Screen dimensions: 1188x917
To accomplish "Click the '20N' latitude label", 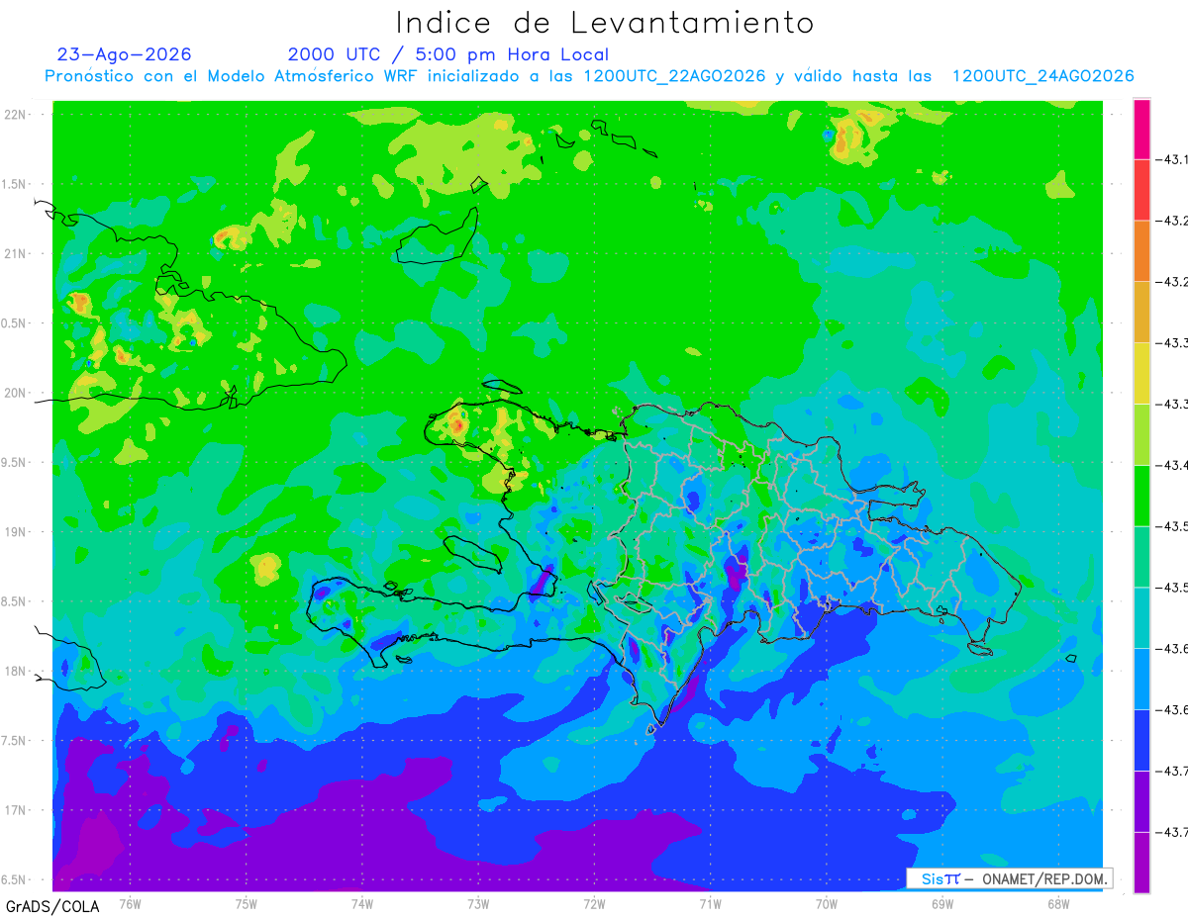I will click(x=15, y=393).
